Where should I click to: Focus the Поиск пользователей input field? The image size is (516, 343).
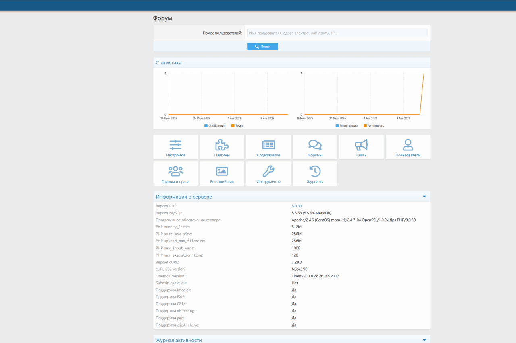[337, 33]
